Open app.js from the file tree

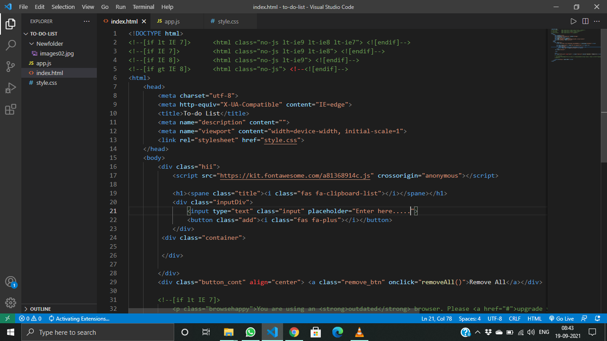tap(44, 63)
